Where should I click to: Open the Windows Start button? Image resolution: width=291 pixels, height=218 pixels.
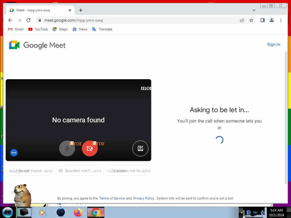(7, 212)
